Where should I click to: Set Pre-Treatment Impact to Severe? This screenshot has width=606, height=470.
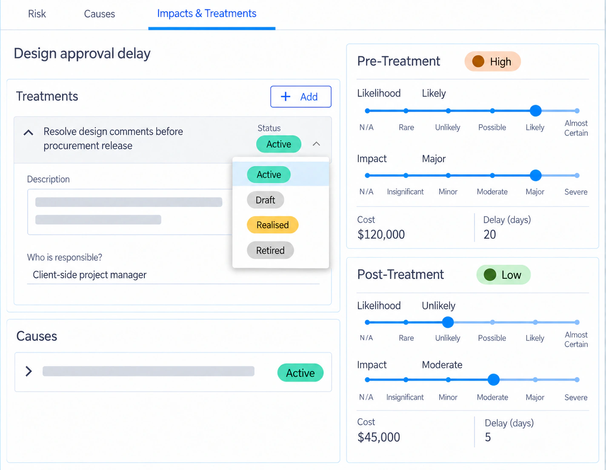coord(577,175)
